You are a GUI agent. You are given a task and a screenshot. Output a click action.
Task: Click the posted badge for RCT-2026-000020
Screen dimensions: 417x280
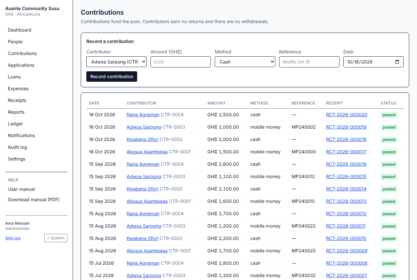pos(389,115)
